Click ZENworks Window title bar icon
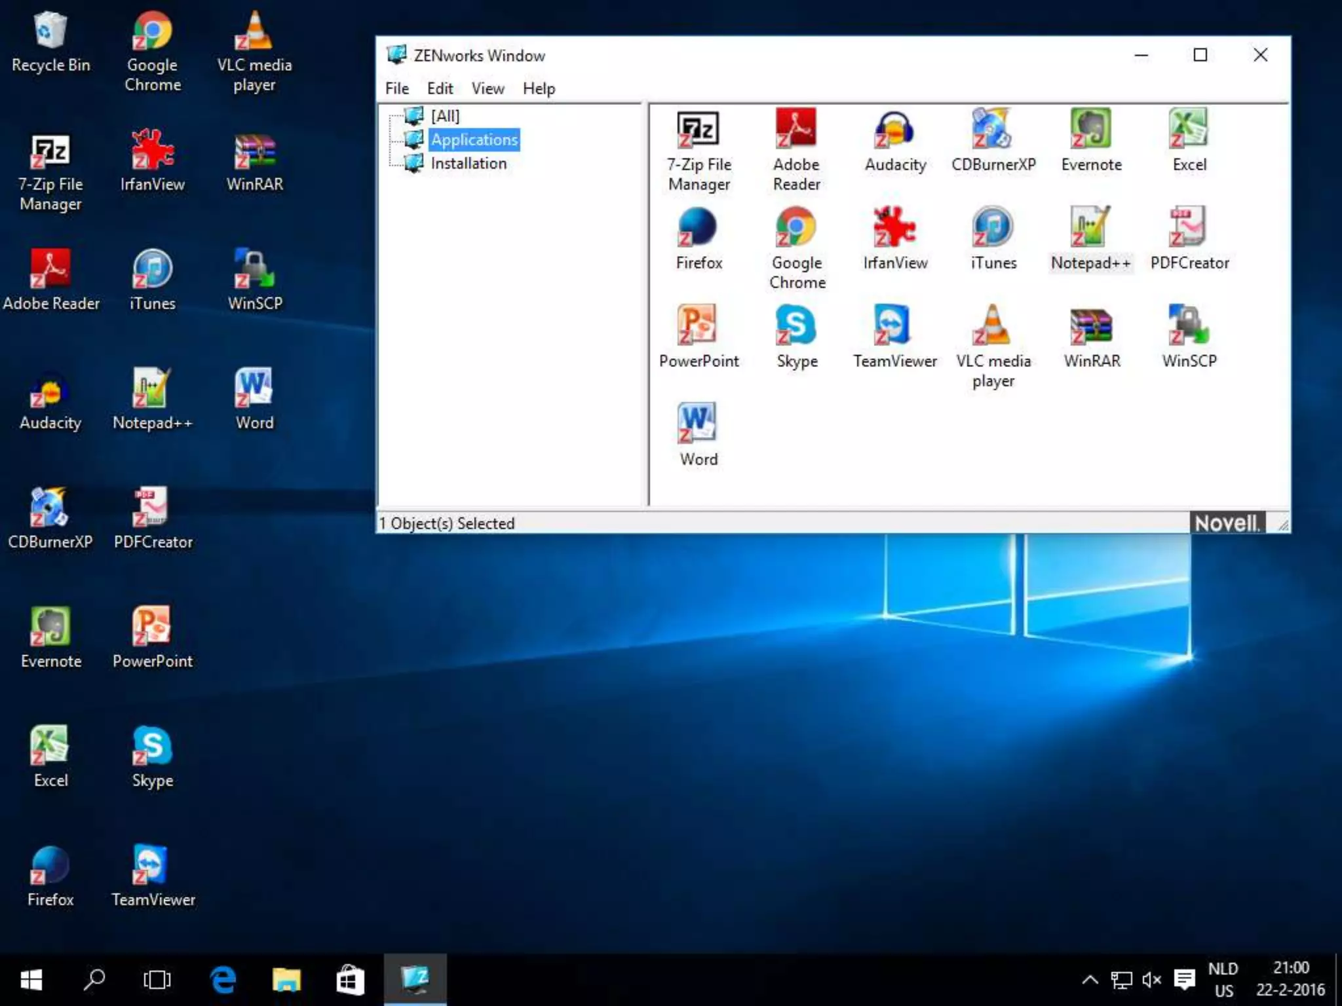The image size is (1342, 1006). click(397, 55)
